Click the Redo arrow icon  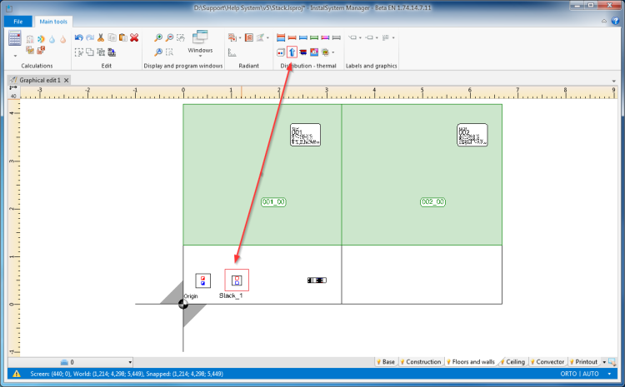click(90, 37)
